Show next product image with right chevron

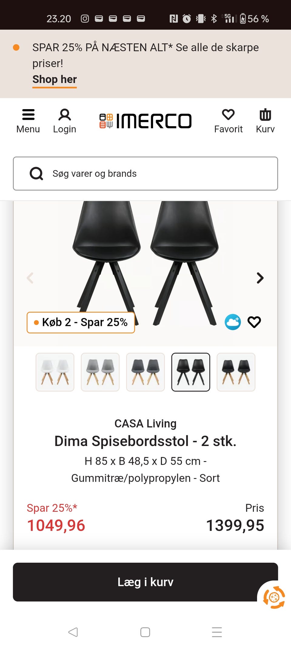click(260, 278)
